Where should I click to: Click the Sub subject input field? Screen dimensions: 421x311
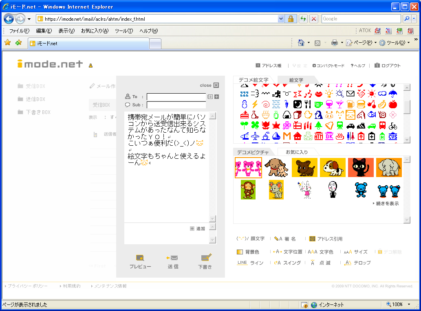tap(176, 105)
